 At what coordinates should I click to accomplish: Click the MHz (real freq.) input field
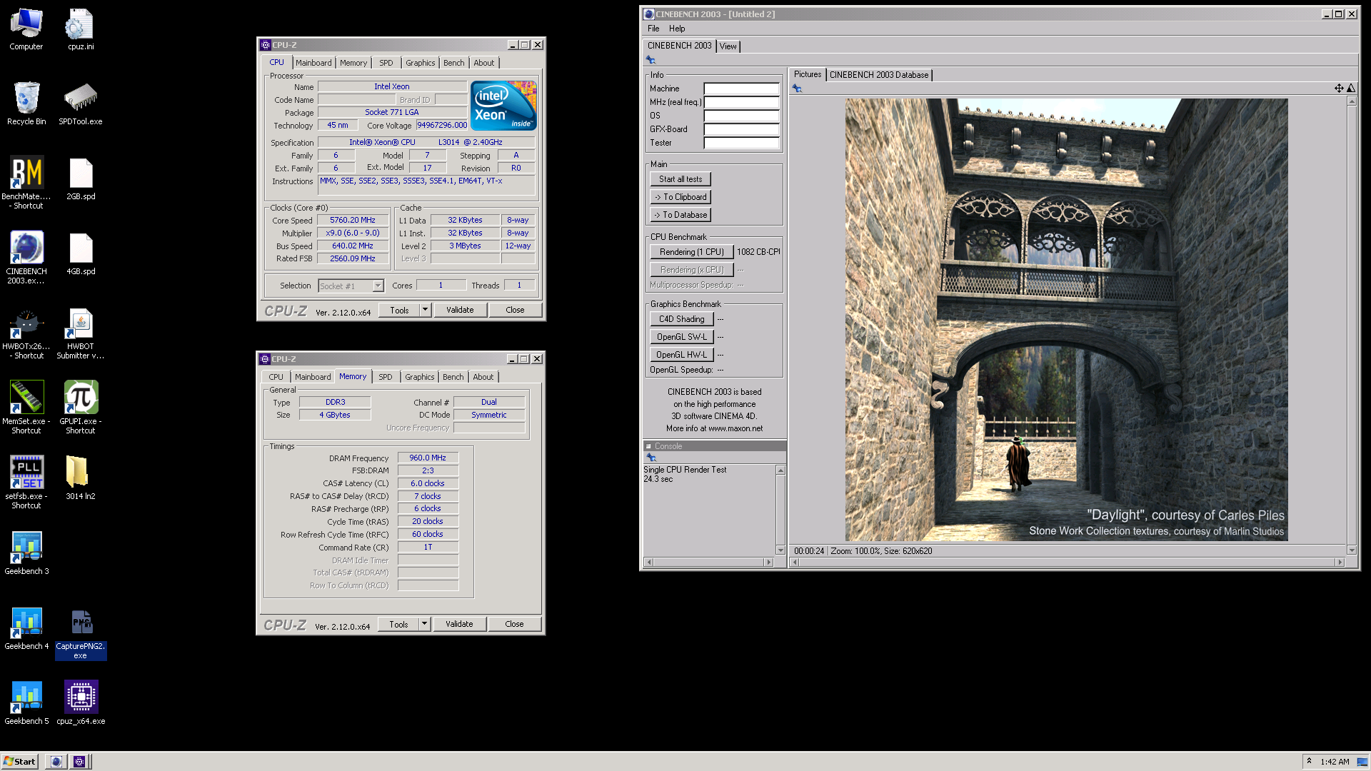741,102
